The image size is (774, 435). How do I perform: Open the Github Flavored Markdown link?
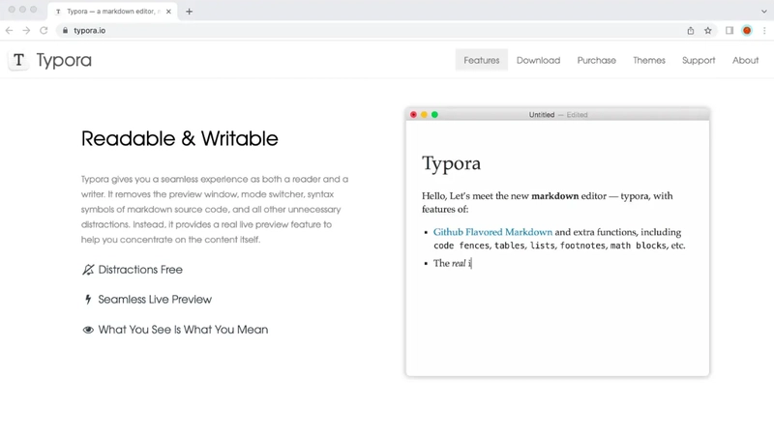[492, 232]
